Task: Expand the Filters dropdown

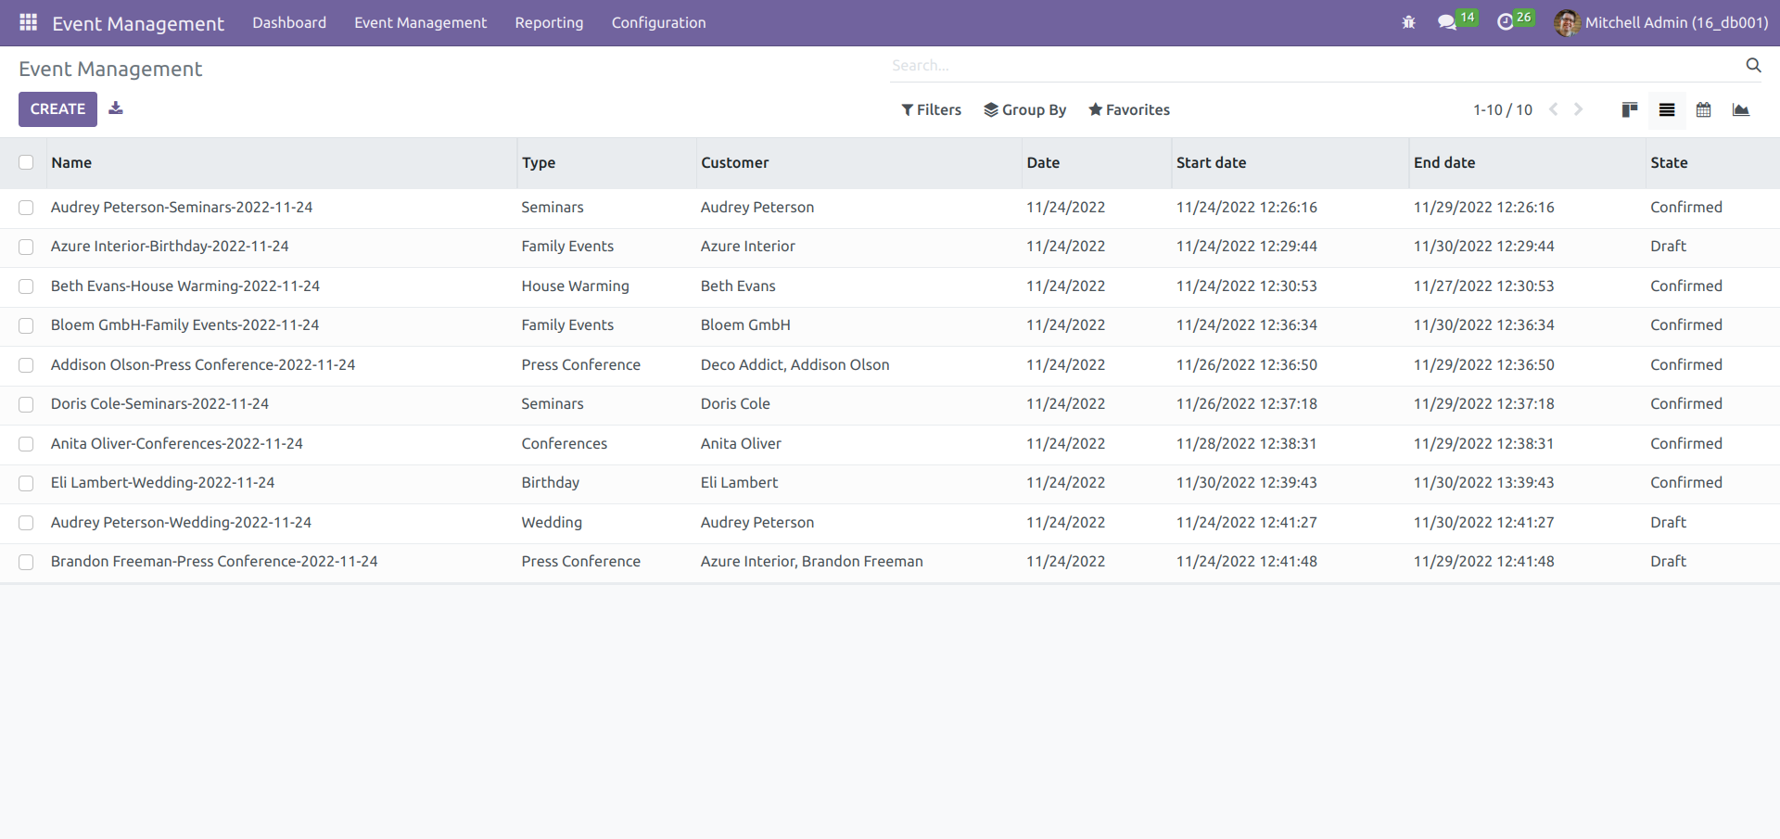Action: tap(931, 109)
